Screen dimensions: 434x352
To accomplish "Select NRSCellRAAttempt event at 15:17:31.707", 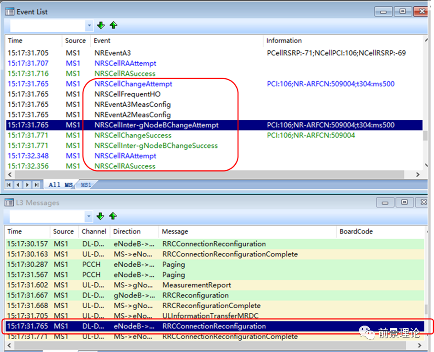I will coord(214,63).
